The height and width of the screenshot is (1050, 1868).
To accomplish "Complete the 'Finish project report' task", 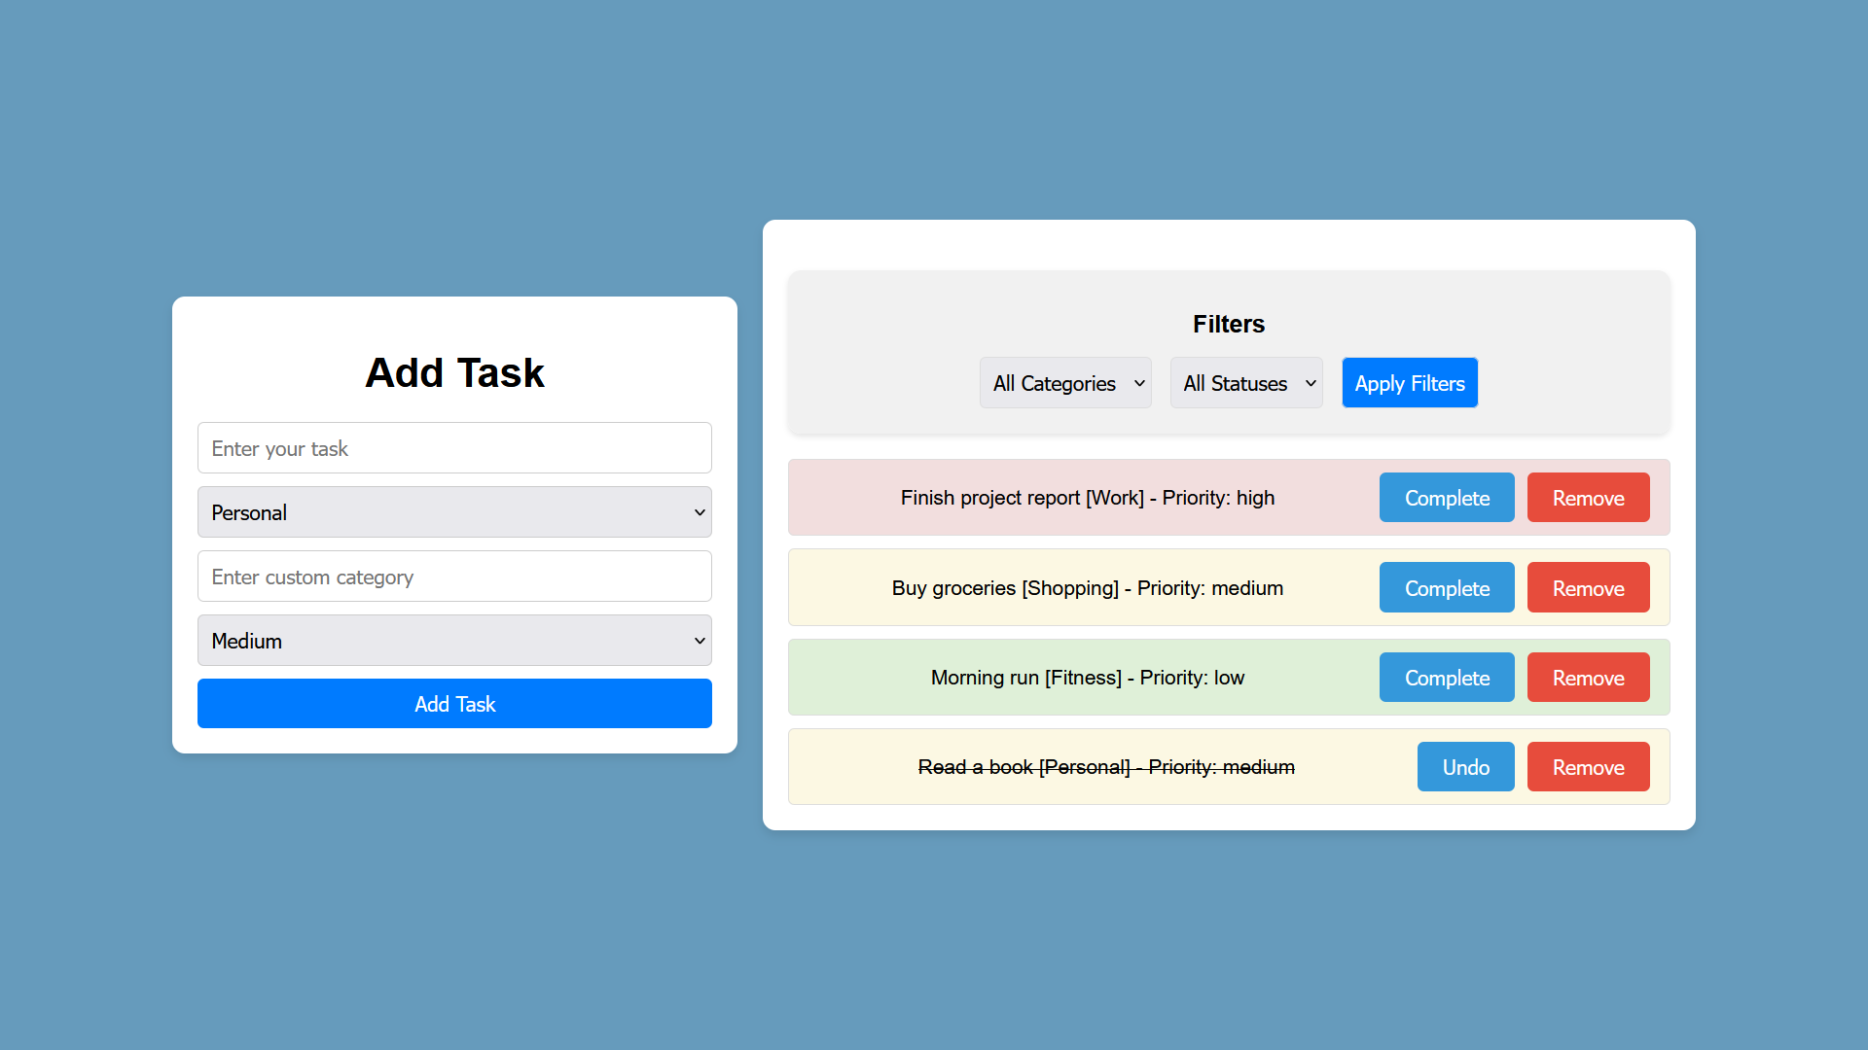I will (x=1447, y=498).
